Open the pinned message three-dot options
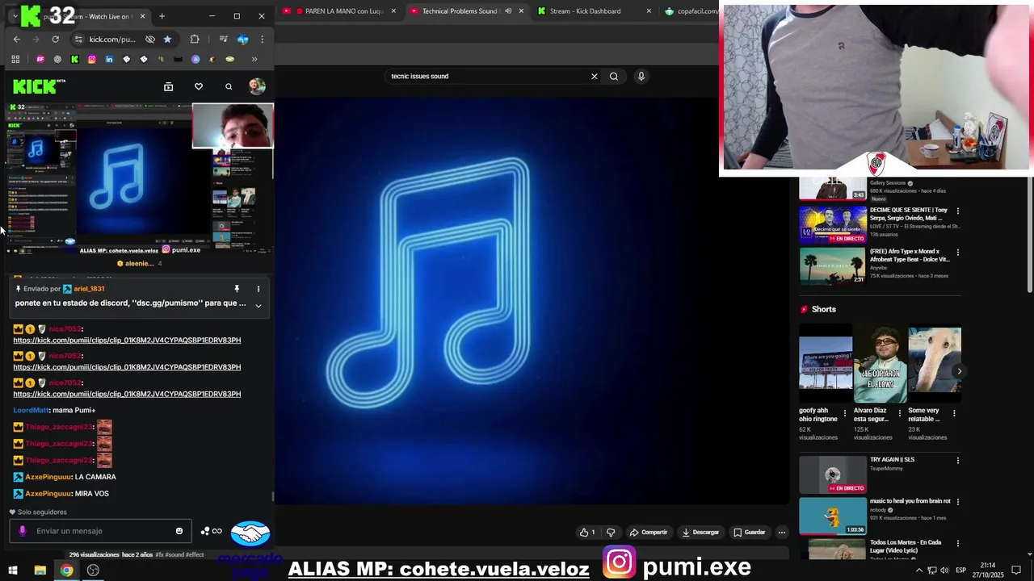 click(258, 289)
